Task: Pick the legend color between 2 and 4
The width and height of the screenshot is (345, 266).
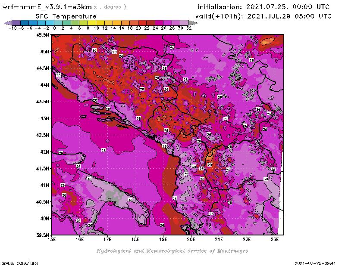Action: [x=66, y=23]
